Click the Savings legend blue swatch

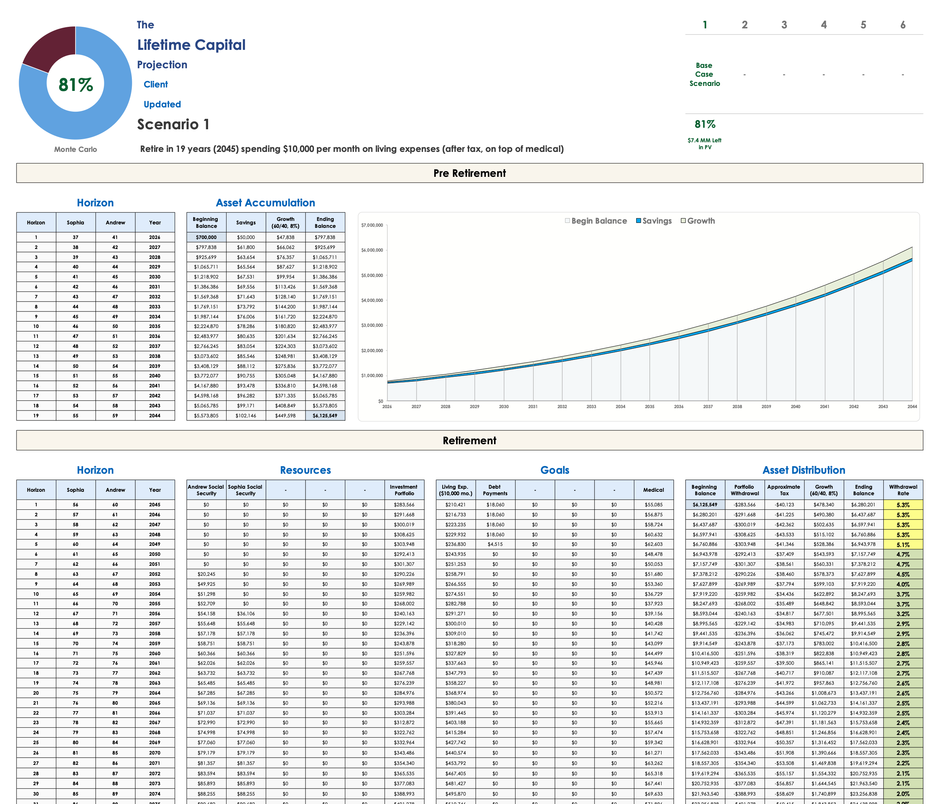638,221
